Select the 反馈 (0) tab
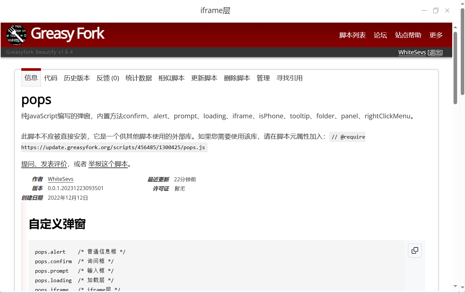 [107, 78]
